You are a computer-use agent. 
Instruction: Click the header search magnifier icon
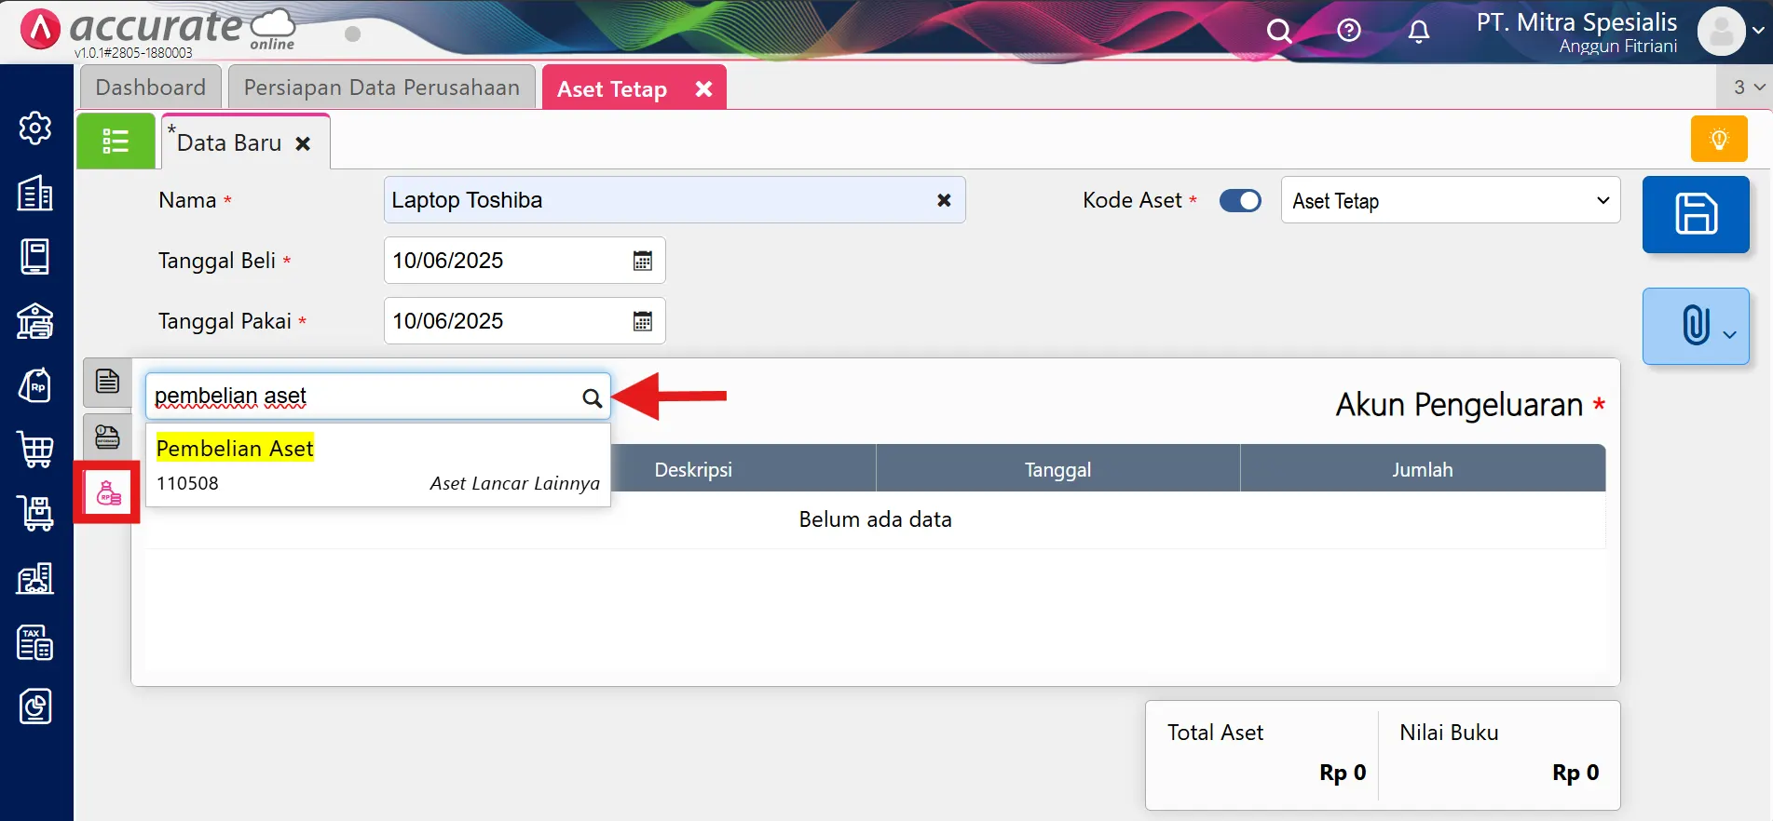pyautogui.click(x=1278, y=32)
